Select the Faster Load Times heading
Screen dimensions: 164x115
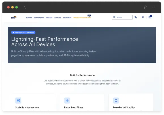74,107
